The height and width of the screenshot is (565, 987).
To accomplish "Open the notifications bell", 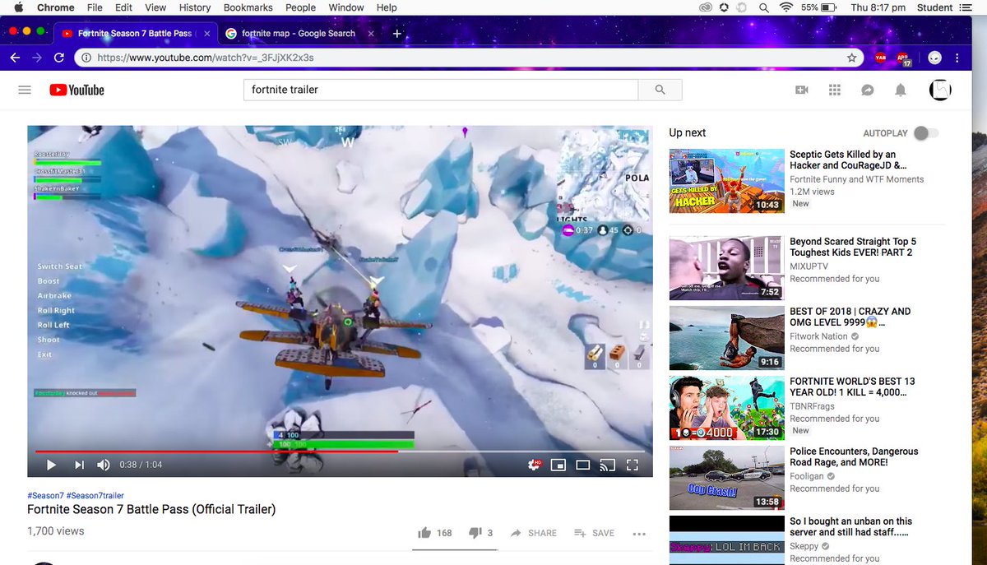I will pyautogui.click(x=901, y=90).
